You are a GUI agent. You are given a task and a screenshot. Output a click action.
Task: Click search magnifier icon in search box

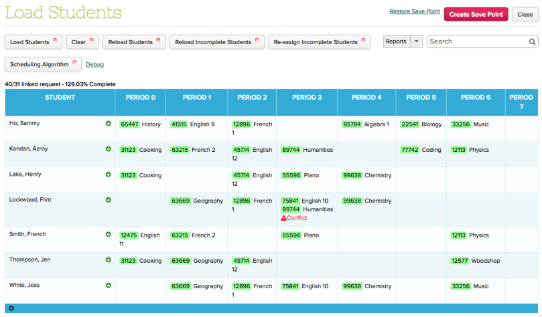[532, 41]
